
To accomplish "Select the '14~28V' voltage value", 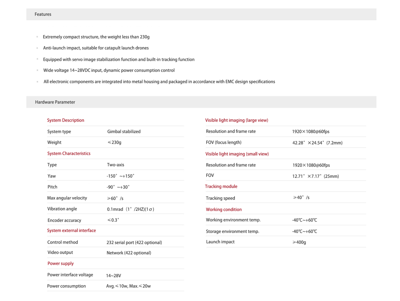I will pyautogui.click(x=114, y=276).
